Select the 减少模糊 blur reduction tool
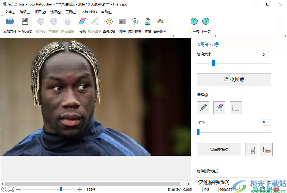287x193 pixels. coord(135,21)
